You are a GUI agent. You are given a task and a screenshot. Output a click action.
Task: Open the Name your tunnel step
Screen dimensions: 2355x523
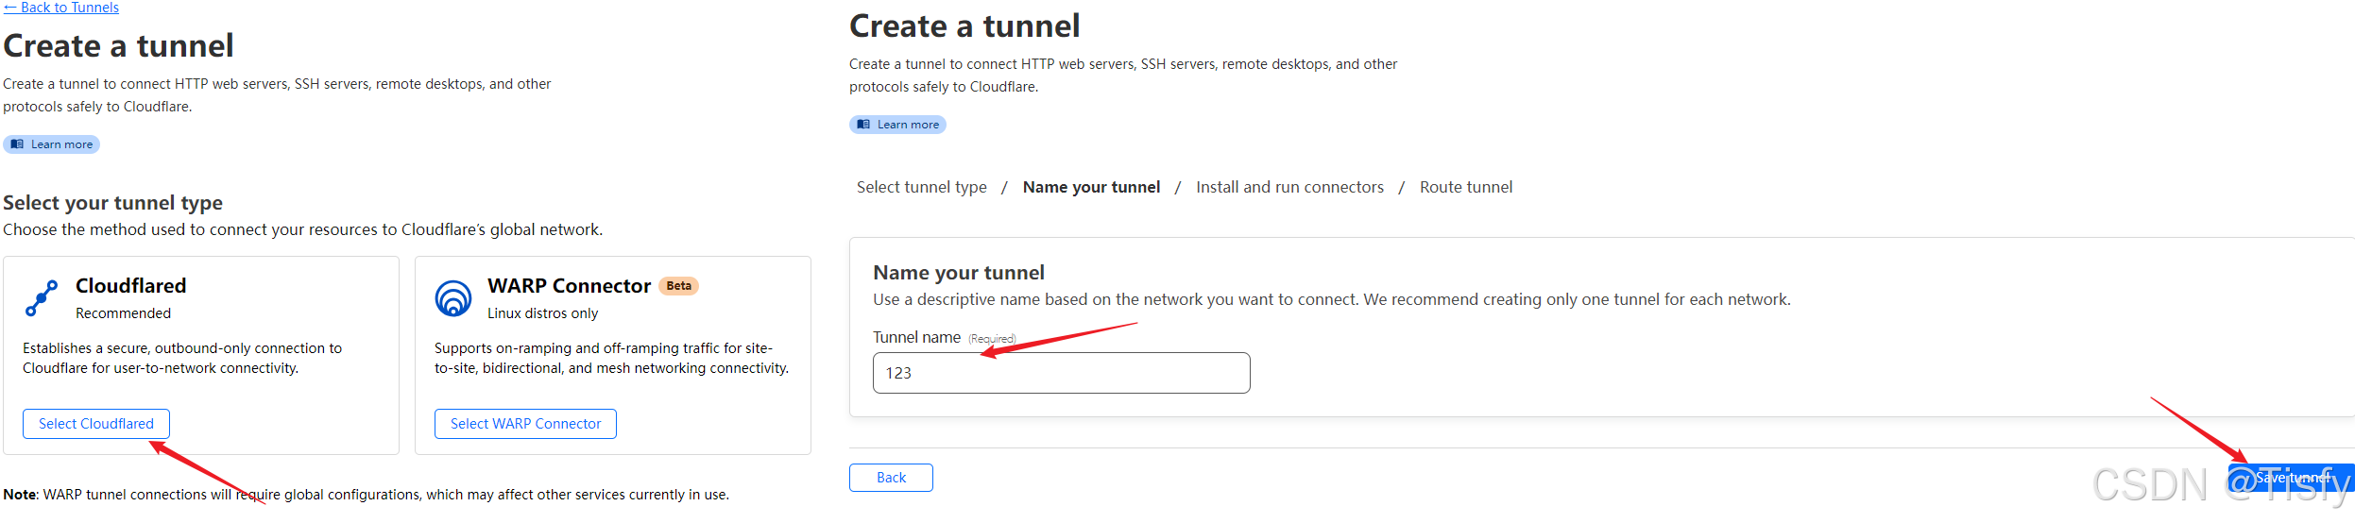pos(1091,187)
